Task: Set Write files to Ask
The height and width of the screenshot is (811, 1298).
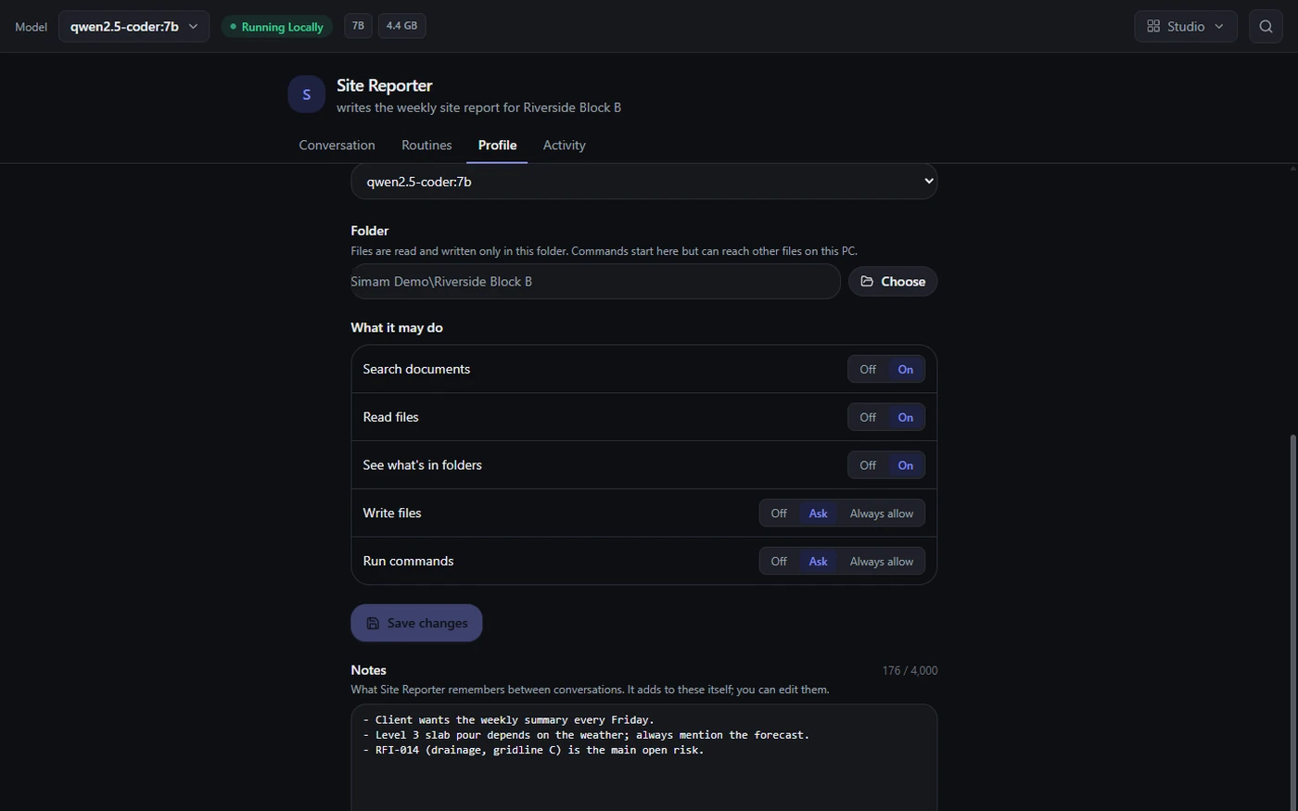Action: [818, 513]
